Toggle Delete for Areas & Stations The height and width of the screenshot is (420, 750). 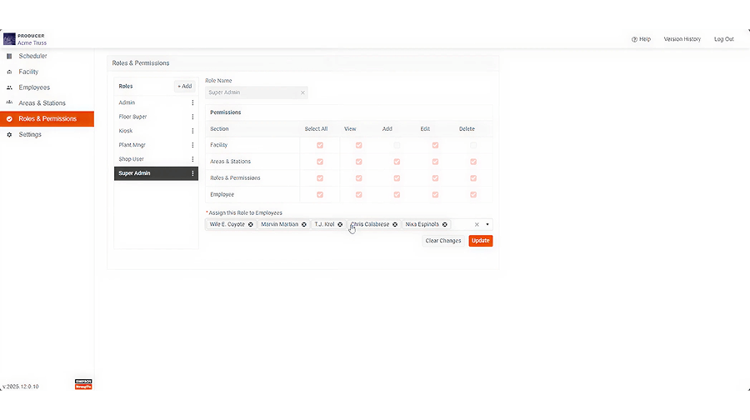click(473, 162)
